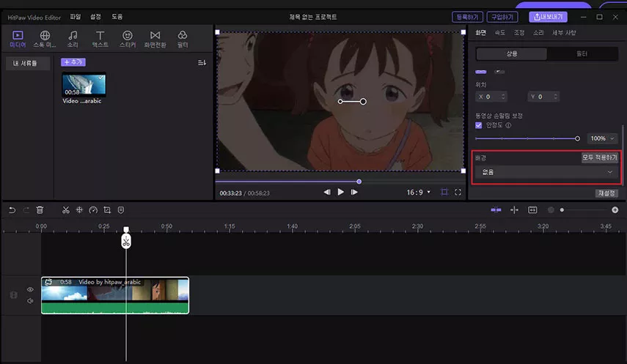Click 모두 적용하기 apply to all button
The height and width of the screenshot is (364, 627).
coord(600,157)
